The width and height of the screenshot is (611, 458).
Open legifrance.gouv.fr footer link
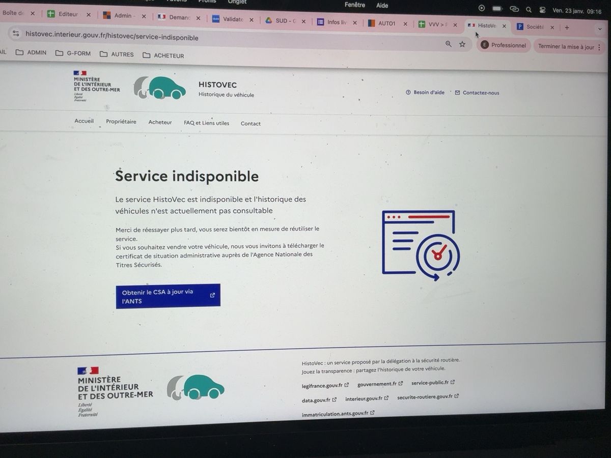(325, 386)
